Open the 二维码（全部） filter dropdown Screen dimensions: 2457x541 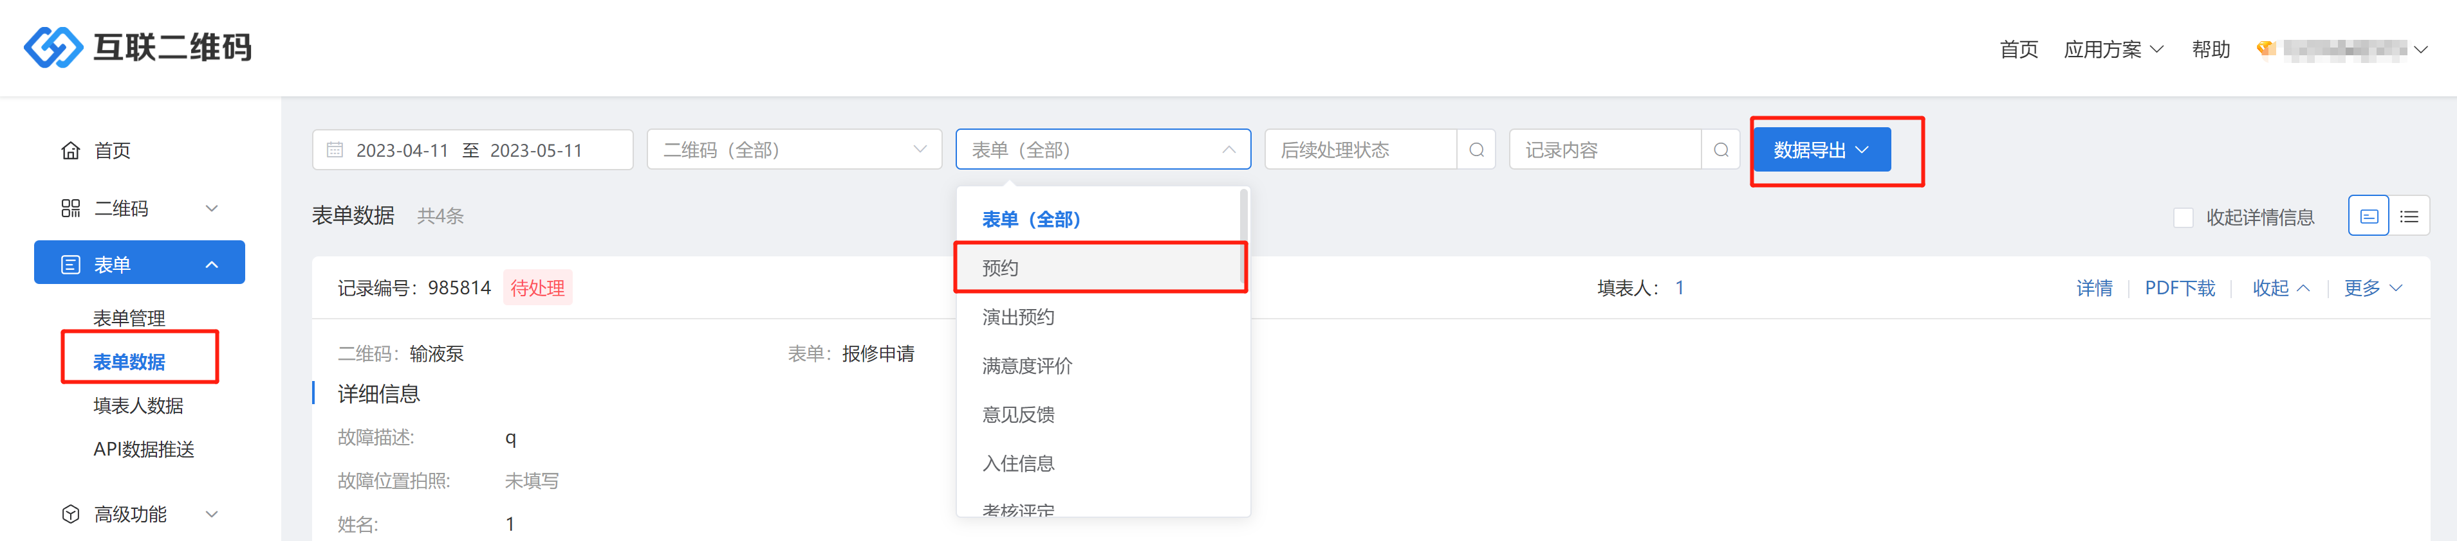click(793, 150)
